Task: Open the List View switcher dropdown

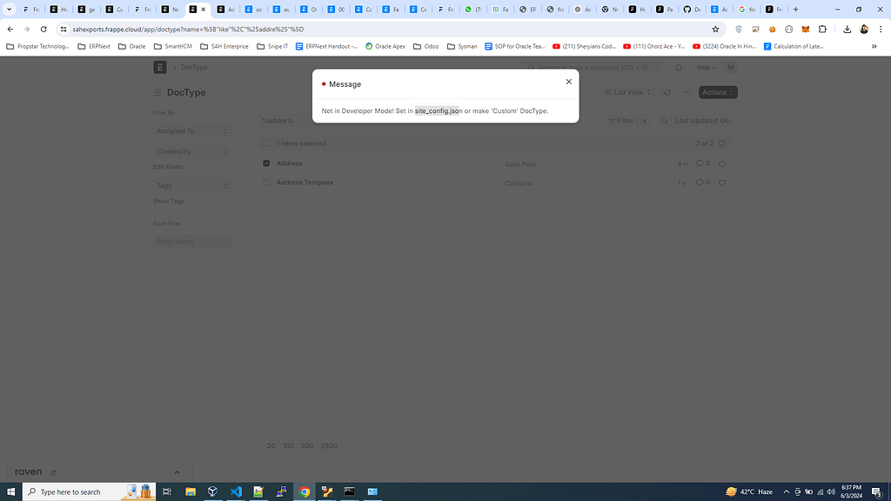Action: coord(626,92)
